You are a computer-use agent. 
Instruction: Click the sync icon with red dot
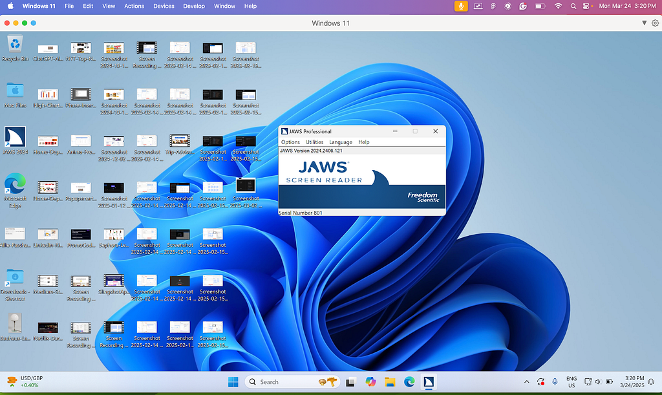point(540,381)
